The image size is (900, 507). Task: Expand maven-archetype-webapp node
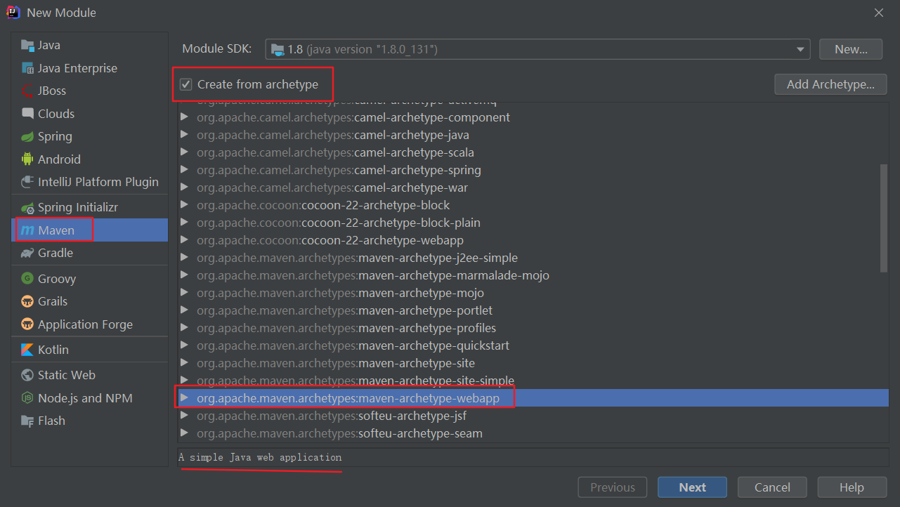(185, 398)
